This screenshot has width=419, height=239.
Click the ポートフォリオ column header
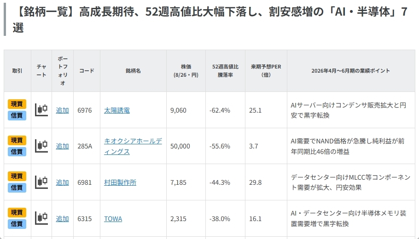click(63, 71)
